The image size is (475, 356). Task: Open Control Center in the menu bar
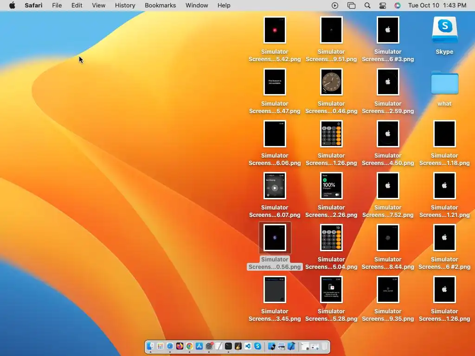(x=383, y=6)
